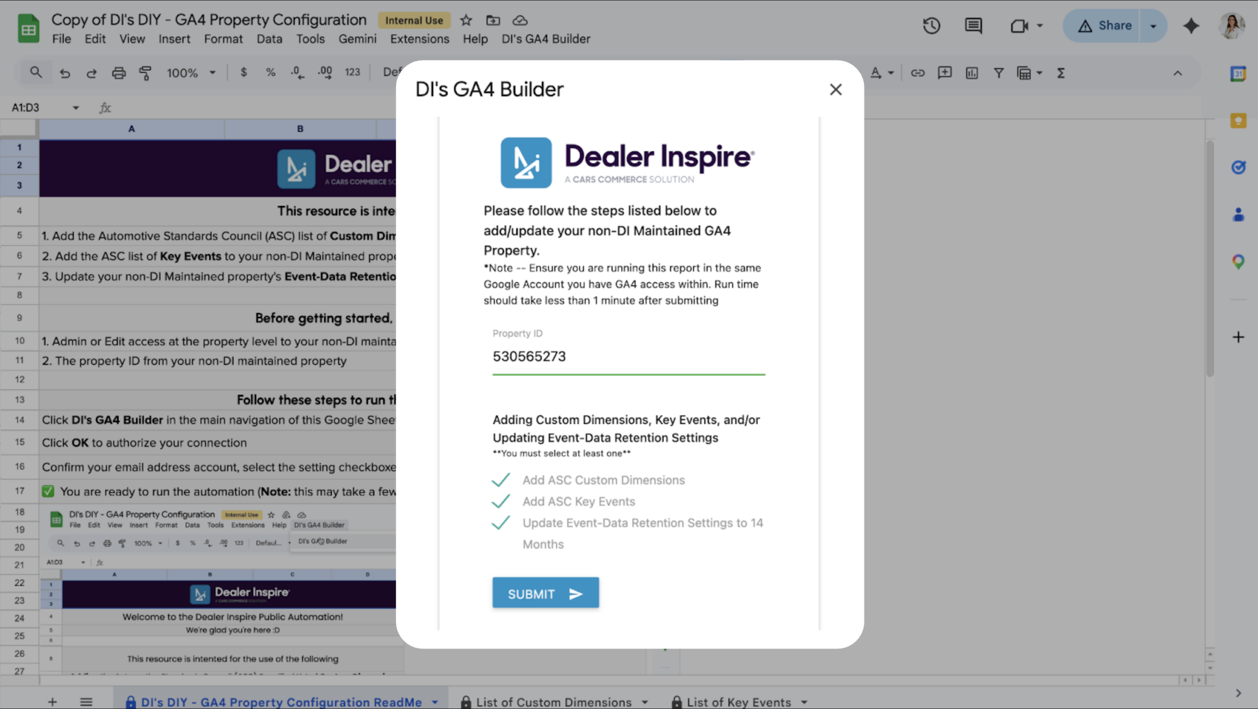Create a filter funnel icon

(999, 73)
